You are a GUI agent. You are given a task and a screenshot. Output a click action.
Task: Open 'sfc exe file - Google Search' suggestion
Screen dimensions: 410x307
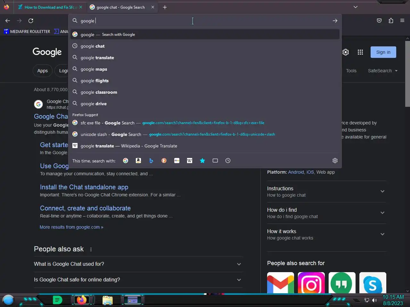tap(205, 123)
